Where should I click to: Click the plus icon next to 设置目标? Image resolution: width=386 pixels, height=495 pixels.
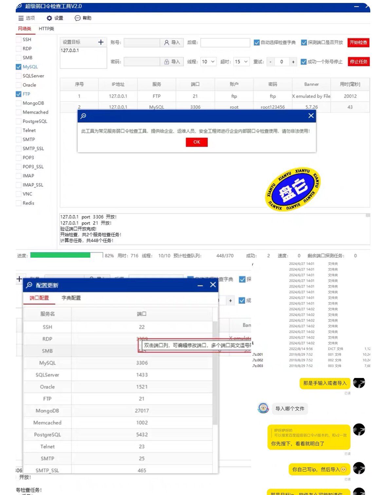click(101, 42)
